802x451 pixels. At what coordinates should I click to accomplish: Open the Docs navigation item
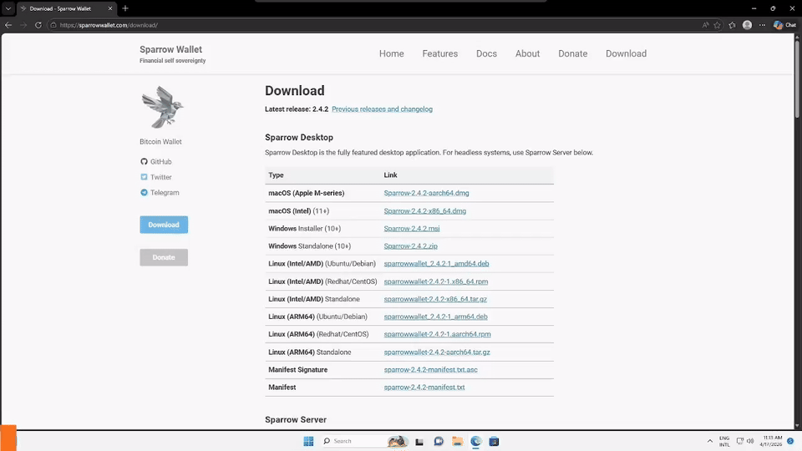(486, 53)
